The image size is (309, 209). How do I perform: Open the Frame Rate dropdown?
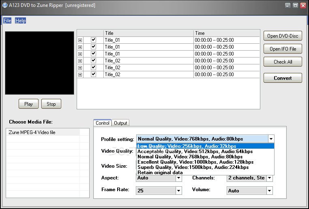(179, 191)
